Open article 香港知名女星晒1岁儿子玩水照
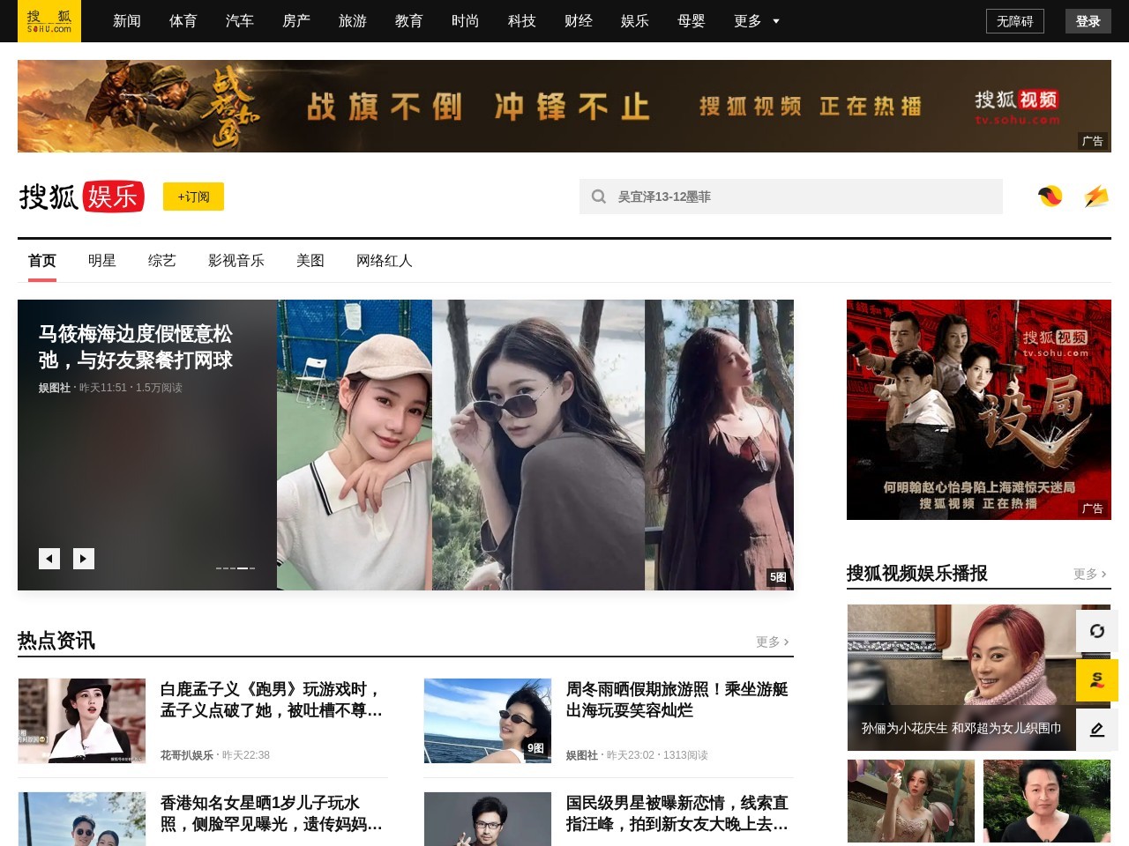 [x=272, y=813]
